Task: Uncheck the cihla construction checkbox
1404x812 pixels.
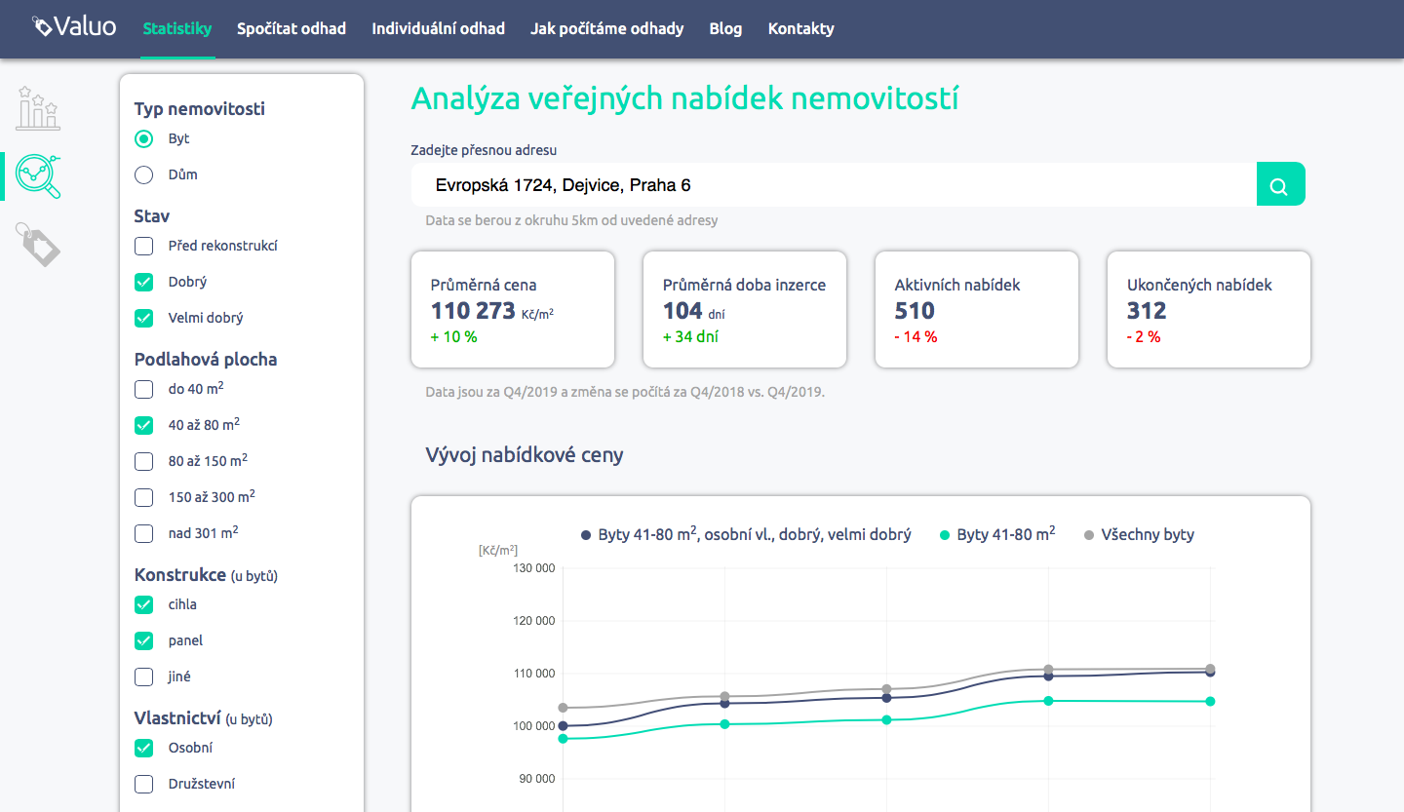Action: [x=144, y=604]
